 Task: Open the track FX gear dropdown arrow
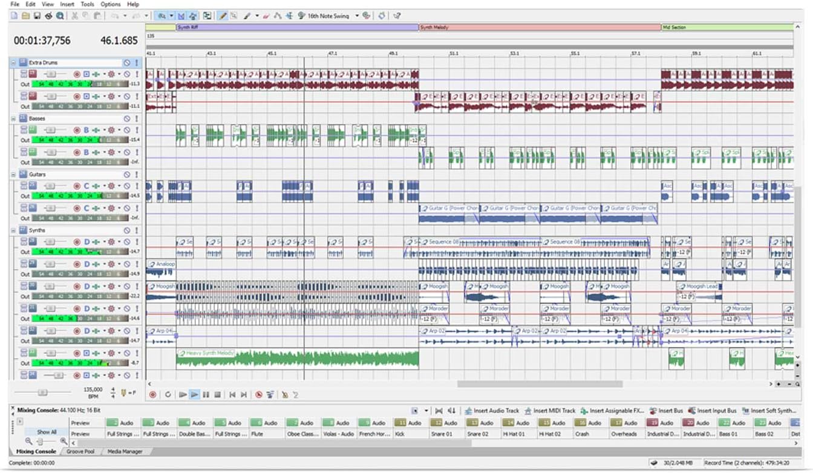pos(119,74)
